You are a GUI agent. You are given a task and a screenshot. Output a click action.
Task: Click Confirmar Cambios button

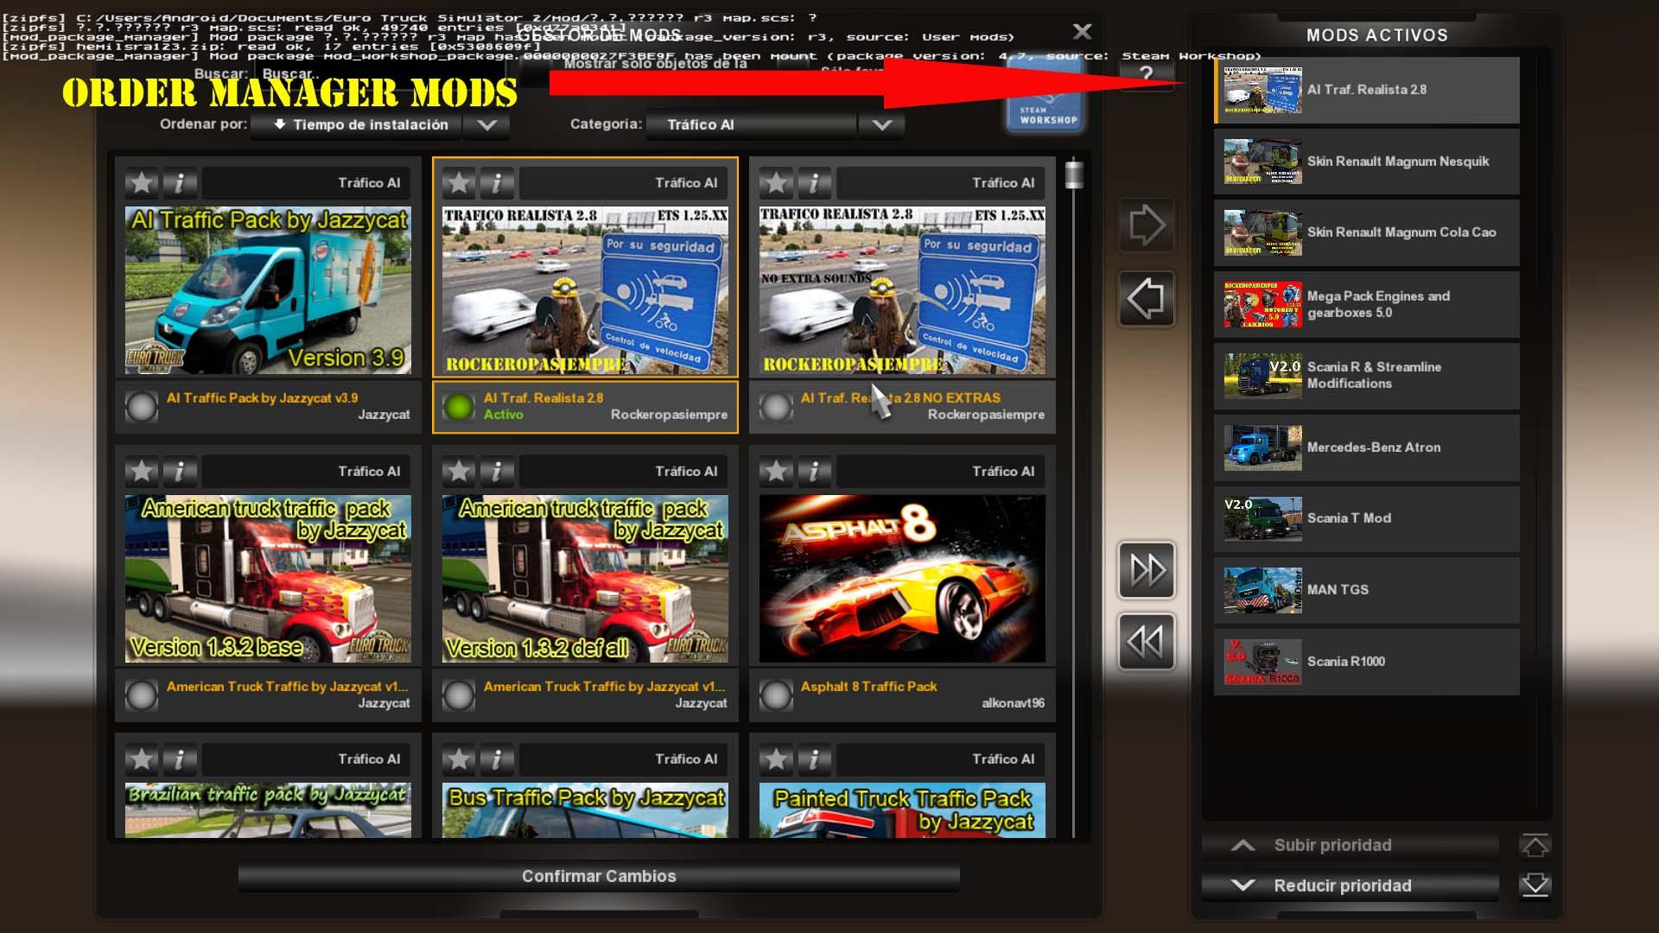tap(599, 876)
